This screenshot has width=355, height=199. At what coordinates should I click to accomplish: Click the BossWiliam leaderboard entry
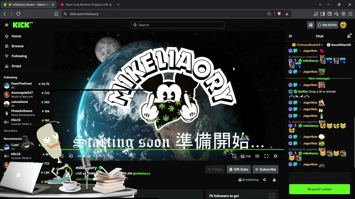coord(339,45)
